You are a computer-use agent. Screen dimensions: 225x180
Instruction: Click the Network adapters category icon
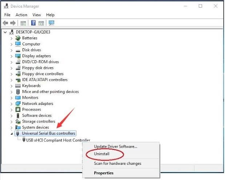(18, 103)
